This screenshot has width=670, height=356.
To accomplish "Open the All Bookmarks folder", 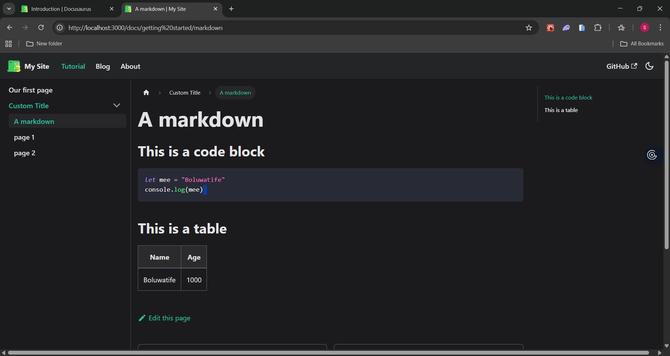I will [642, 44].
